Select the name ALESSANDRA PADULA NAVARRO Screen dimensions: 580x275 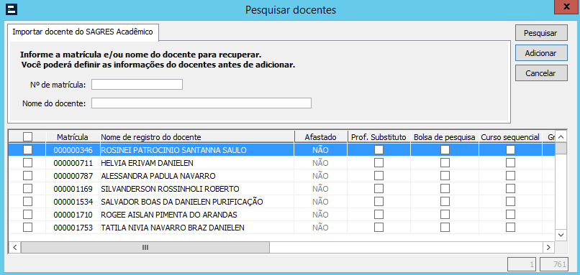(158, 176)
